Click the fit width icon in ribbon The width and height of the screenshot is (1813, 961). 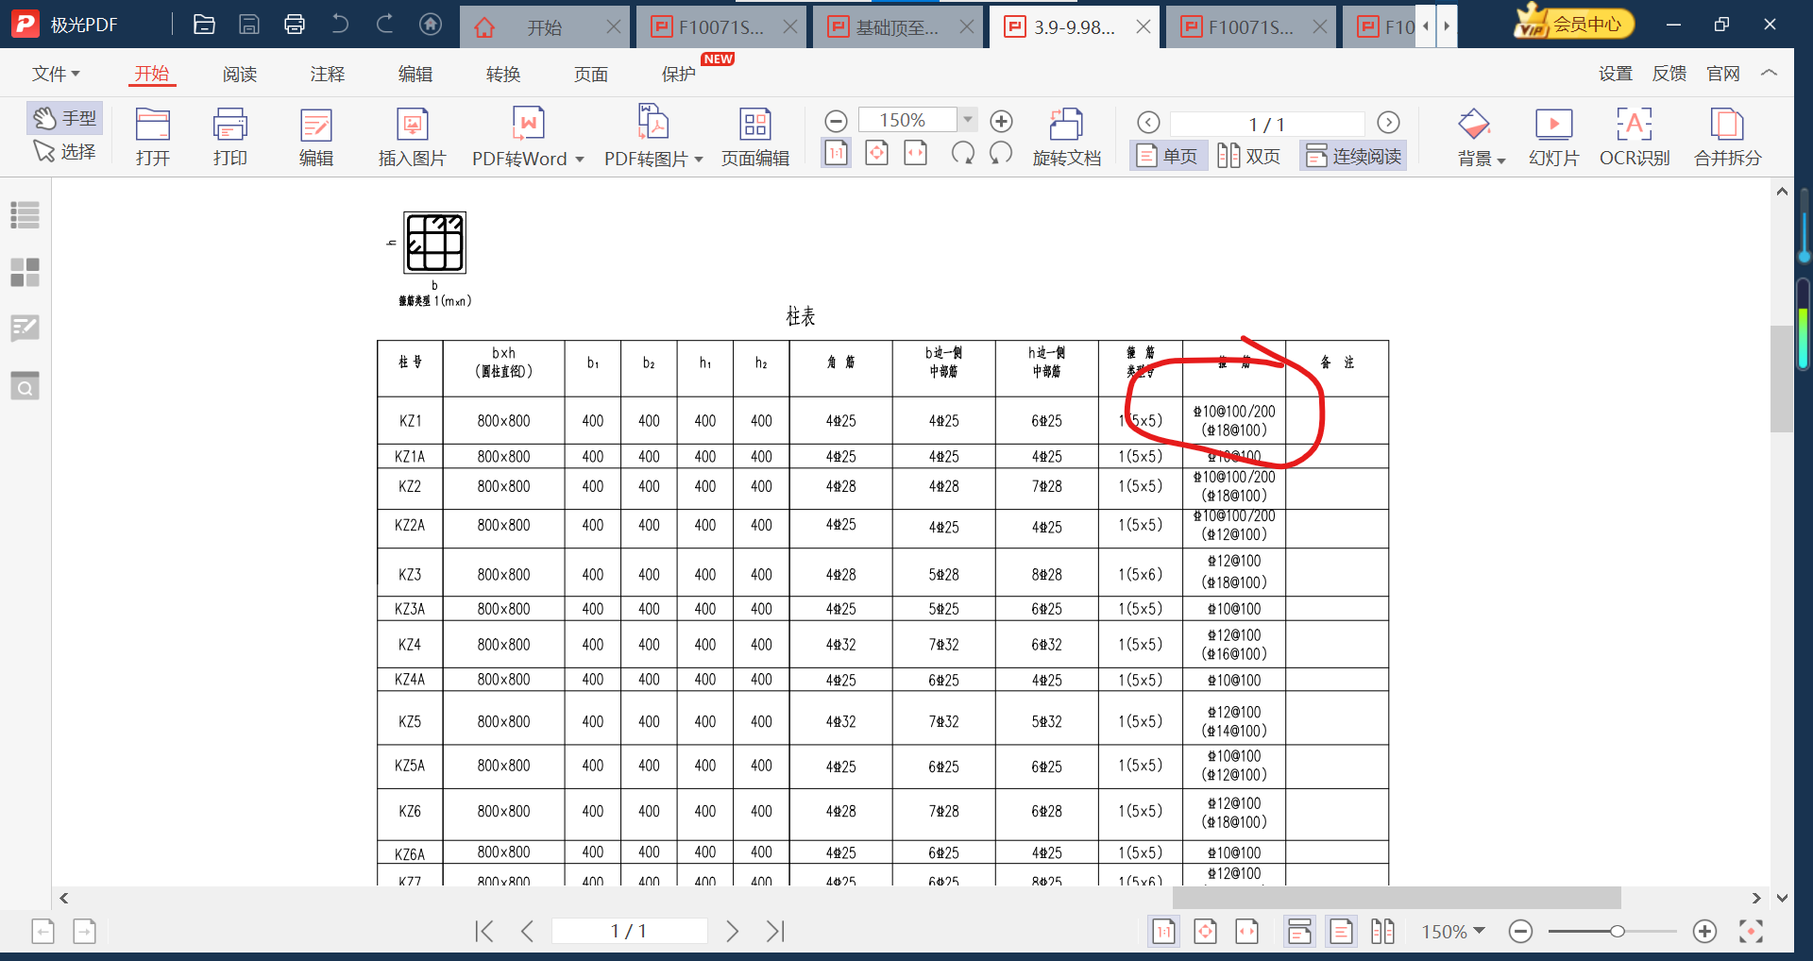point(916,153)
